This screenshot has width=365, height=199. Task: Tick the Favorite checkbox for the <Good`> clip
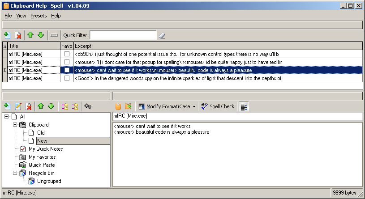(67, 78)
